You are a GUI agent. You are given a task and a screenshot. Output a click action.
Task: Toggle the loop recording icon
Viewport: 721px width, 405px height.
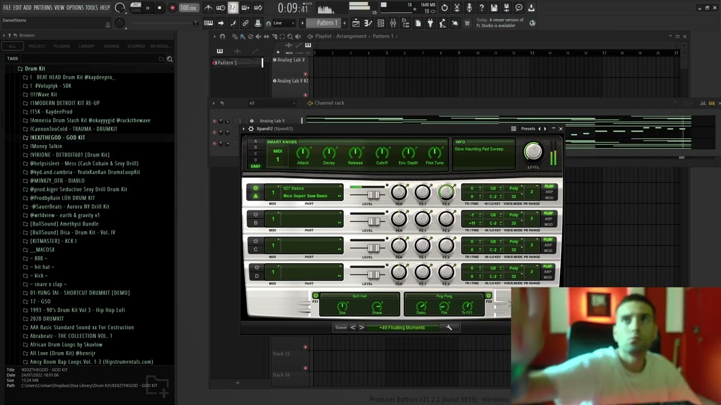[258, 8]
